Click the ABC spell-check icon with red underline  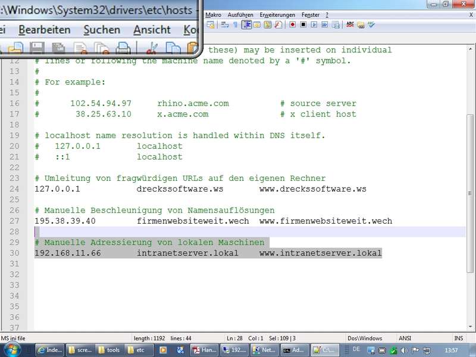[350, 24]
